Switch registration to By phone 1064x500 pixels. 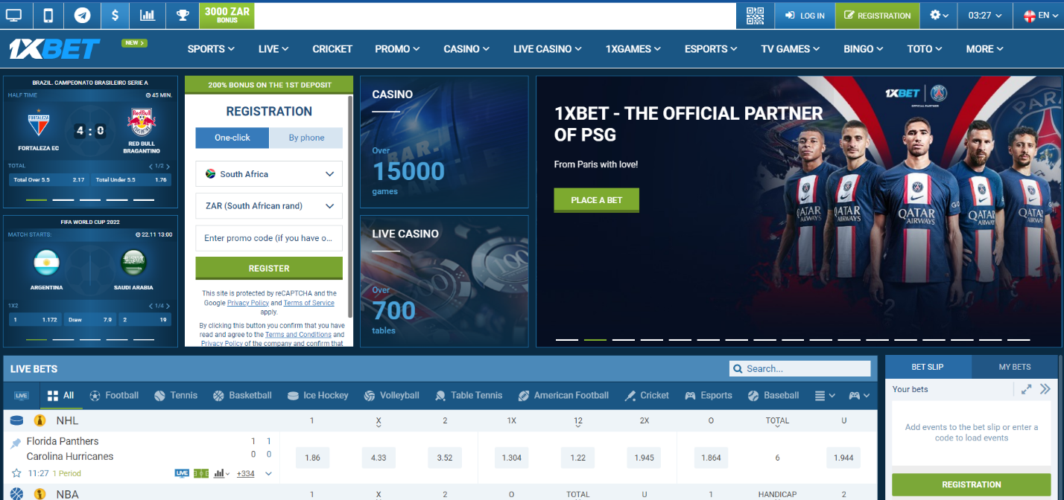click(x=306, y=138)
